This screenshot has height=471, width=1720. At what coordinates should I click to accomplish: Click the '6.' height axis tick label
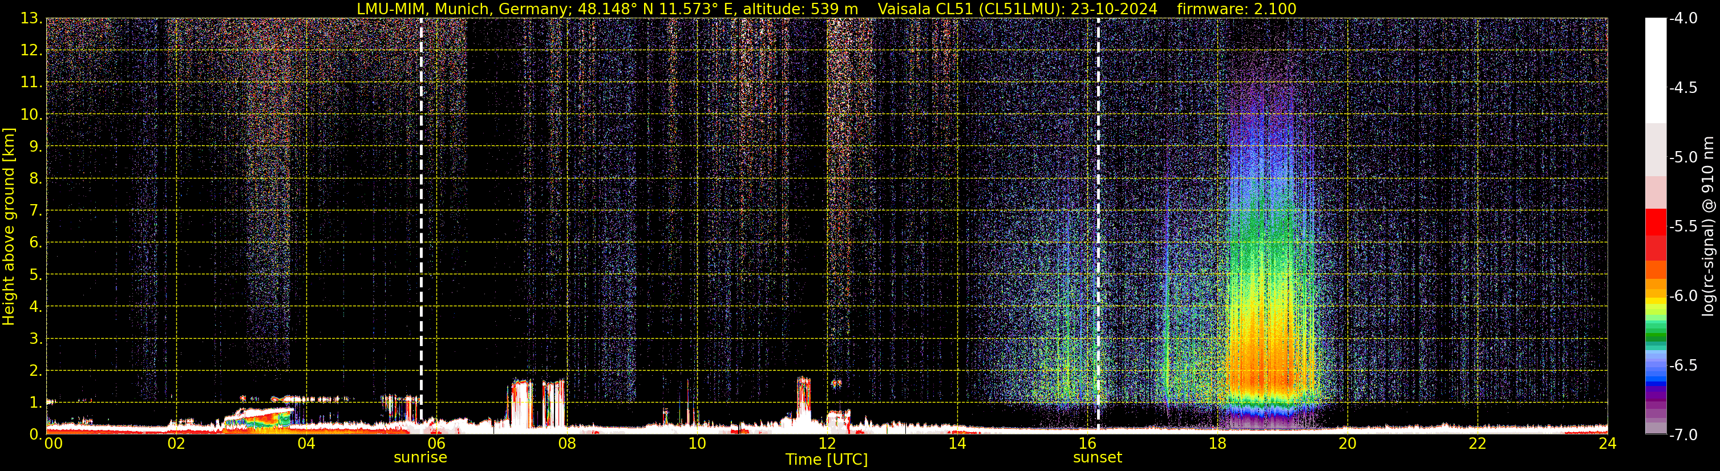pyautogui.click(x=36, y=243)
